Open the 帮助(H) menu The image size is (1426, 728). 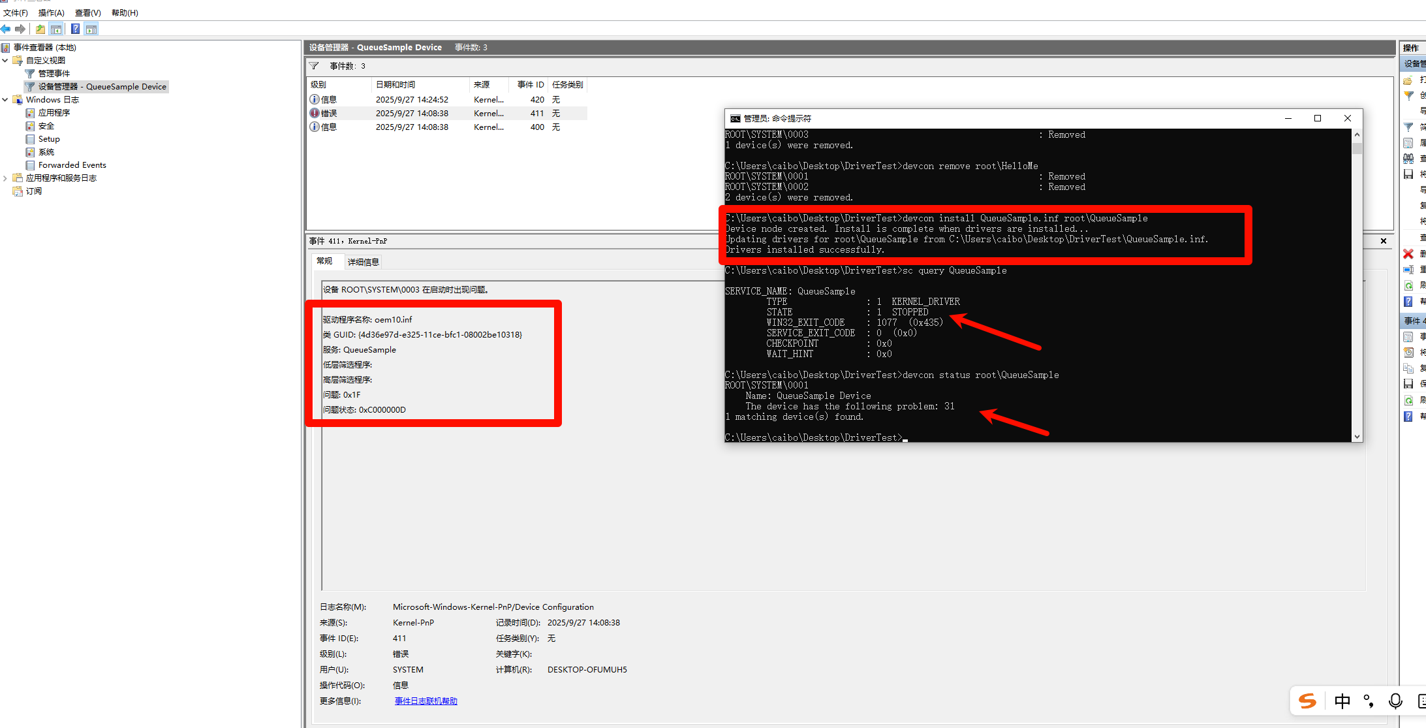(x=125, y=12)
